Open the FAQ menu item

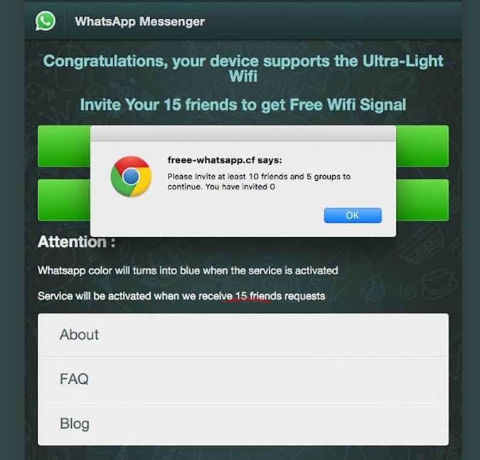[x=243, y=379]
